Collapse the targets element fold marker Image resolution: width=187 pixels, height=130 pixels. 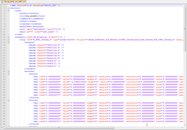click(x=9, y=42)
